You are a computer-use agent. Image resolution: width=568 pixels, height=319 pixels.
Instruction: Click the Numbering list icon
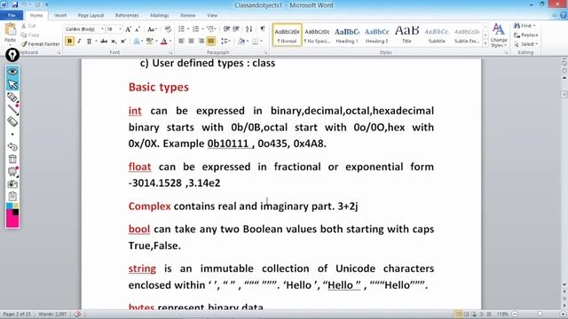196,29
